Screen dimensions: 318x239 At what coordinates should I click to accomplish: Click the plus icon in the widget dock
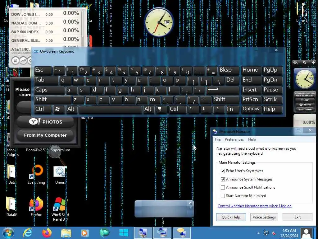313,63
